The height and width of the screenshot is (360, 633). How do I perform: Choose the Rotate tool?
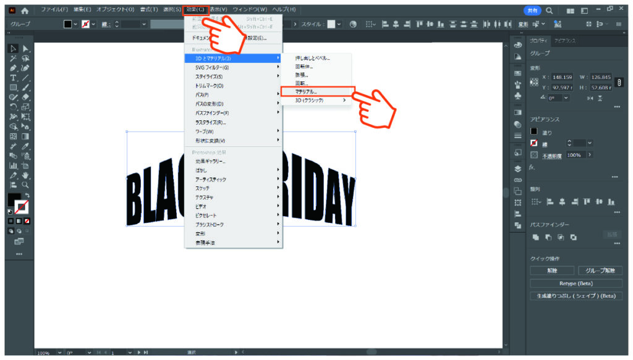(x=13, y=107)
